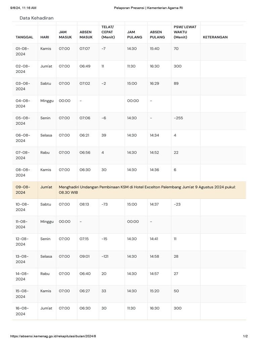Select the JAM MASUK column header
Screen dimensions: 258x344
click(x=65, y=35)
